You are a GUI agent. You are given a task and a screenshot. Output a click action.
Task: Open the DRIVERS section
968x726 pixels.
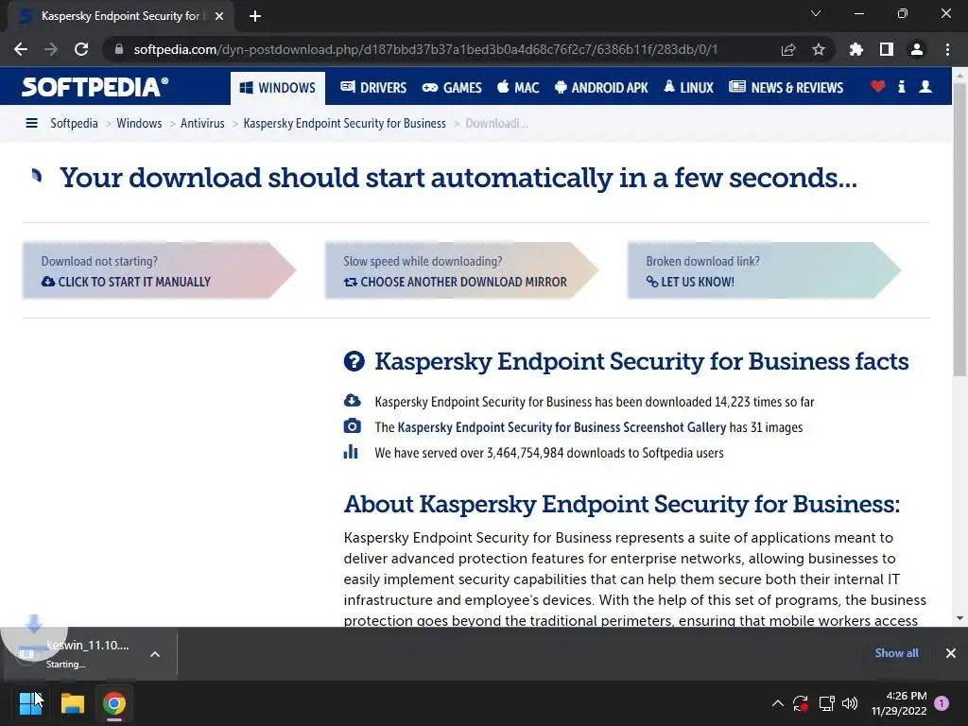(x=373, y=88)
